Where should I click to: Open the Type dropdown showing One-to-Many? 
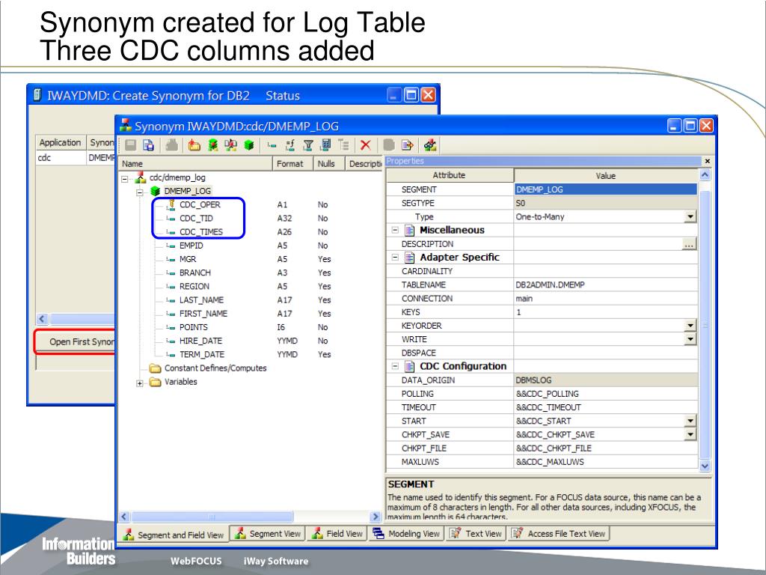coord(690,217)
